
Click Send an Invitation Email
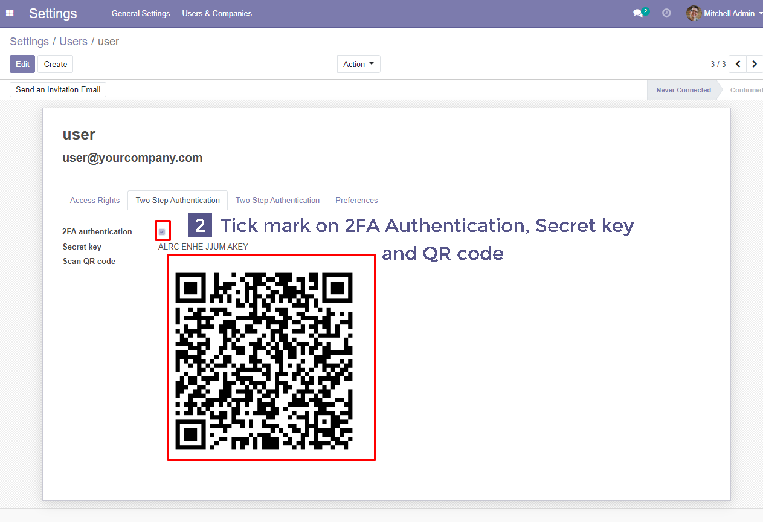click(x=58, y=89)
